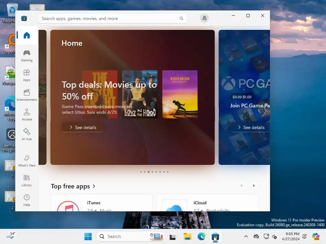Click the muted volume tray icon
The width and height of the screenshot is (326, 244).
(x=274, y=236)
